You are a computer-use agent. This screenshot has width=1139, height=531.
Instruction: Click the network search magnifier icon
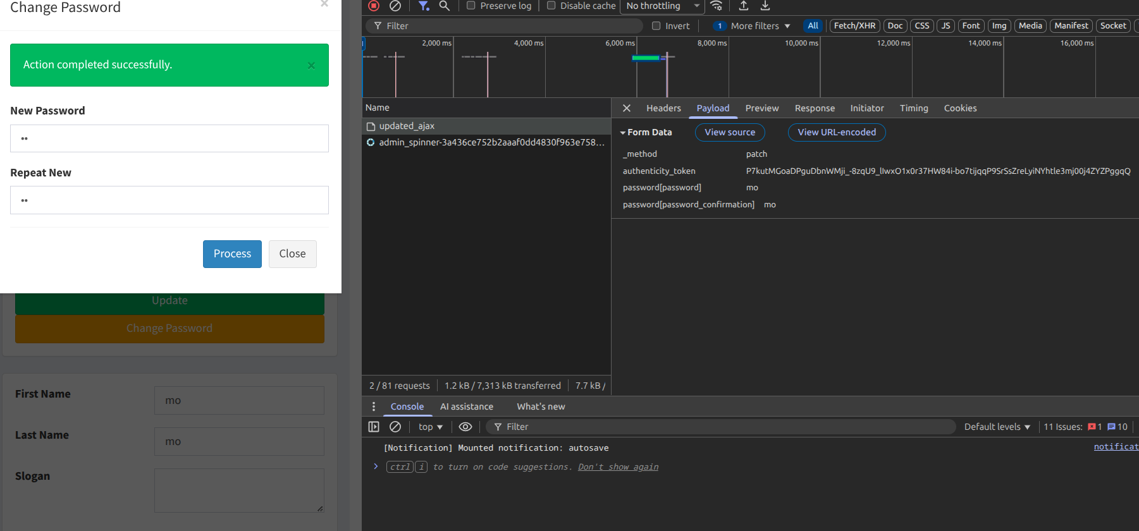tap(445, 6)
